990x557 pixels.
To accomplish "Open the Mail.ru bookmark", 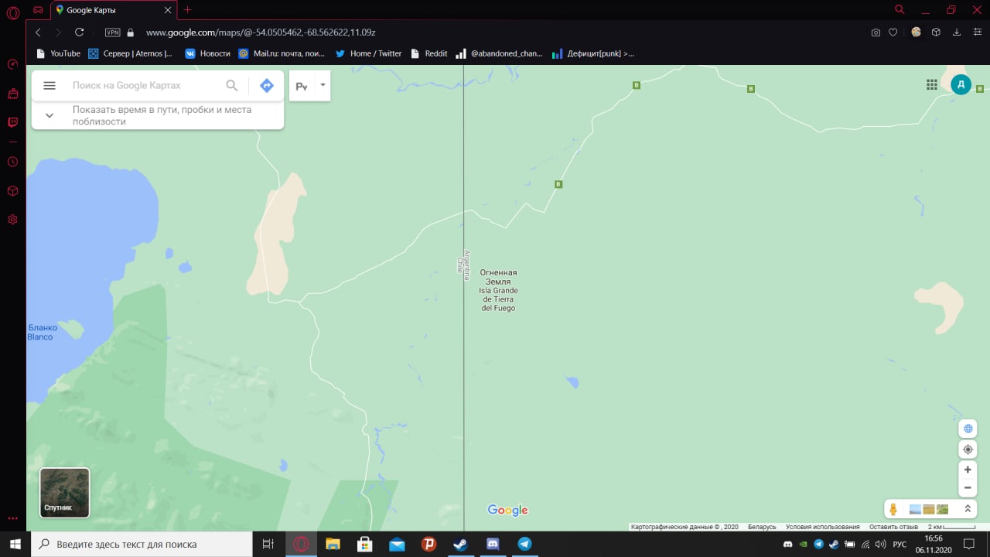I will pos(282,53).
